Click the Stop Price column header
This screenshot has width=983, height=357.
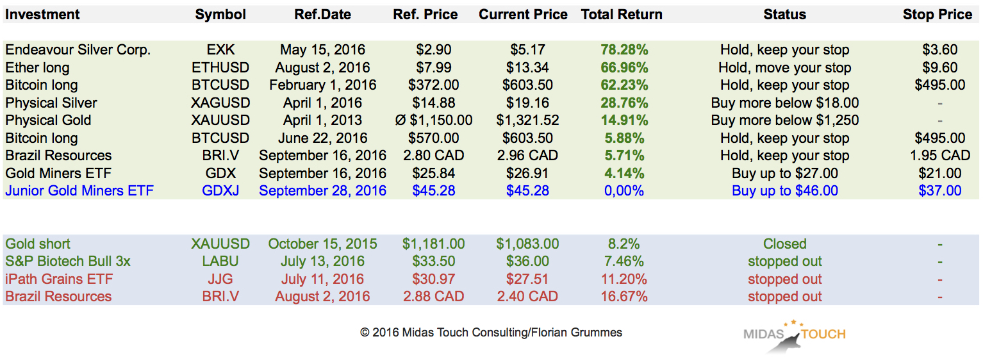pyautogui.click(x=937, y=15)
